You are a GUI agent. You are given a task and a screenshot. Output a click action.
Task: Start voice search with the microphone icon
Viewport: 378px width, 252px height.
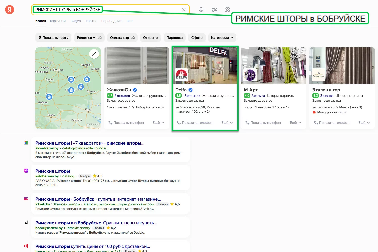[x=201, y=10]
